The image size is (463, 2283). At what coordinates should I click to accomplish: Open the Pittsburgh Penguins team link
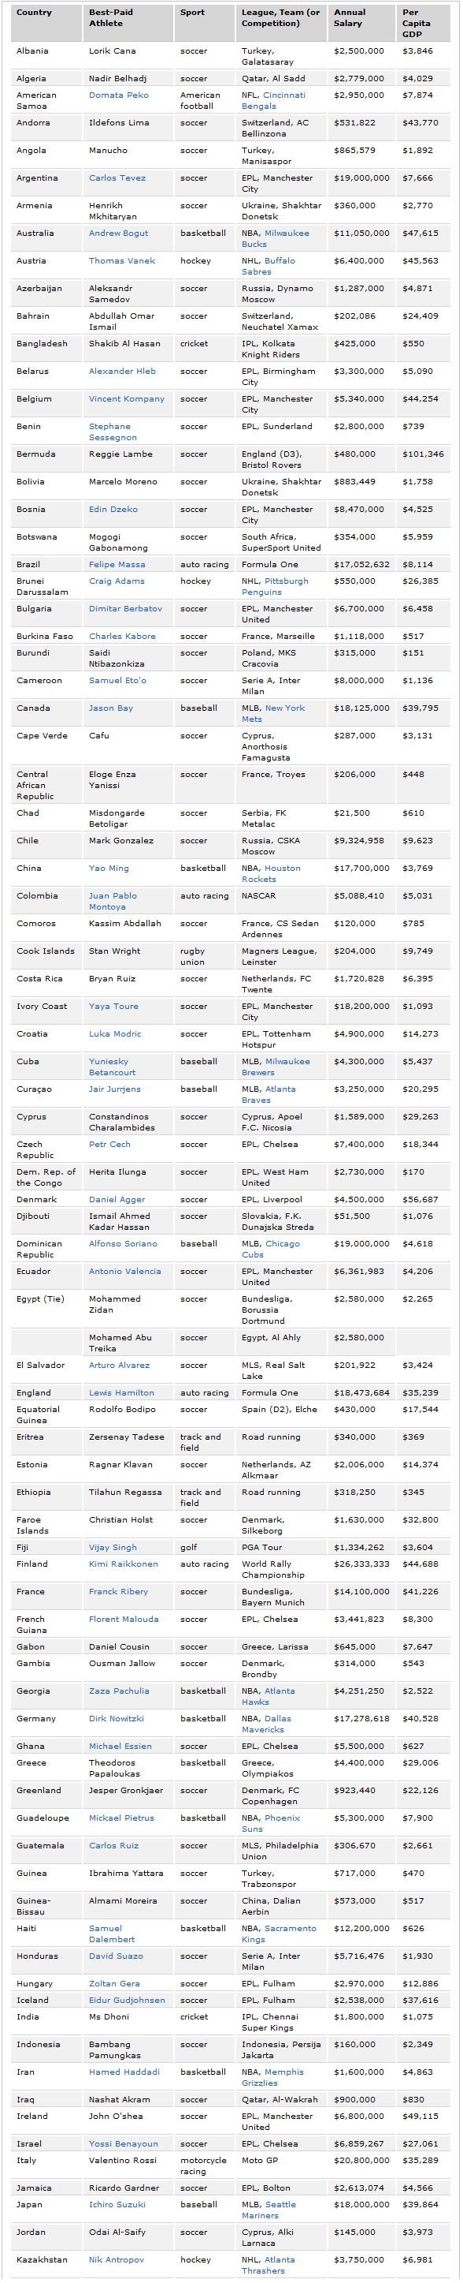276,587
